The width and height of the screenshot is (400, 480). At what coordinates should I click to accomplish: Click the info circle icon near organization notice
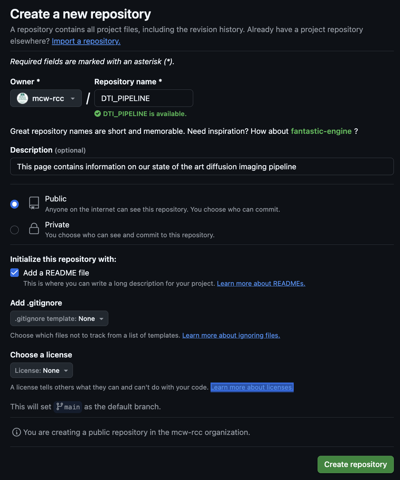[16, 432]
